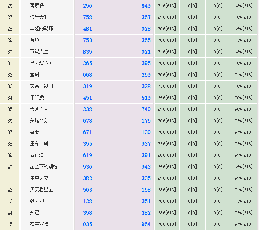This screenshot has width=259, height=230.
Task: Click the blue number 678 for 头尾合分
Action: 87,121
